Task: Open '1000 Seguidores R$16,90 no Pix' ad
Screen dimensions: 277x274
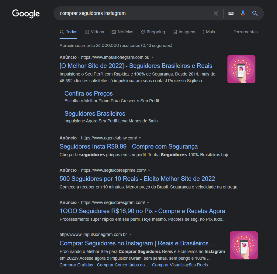Action: point(142,211)
